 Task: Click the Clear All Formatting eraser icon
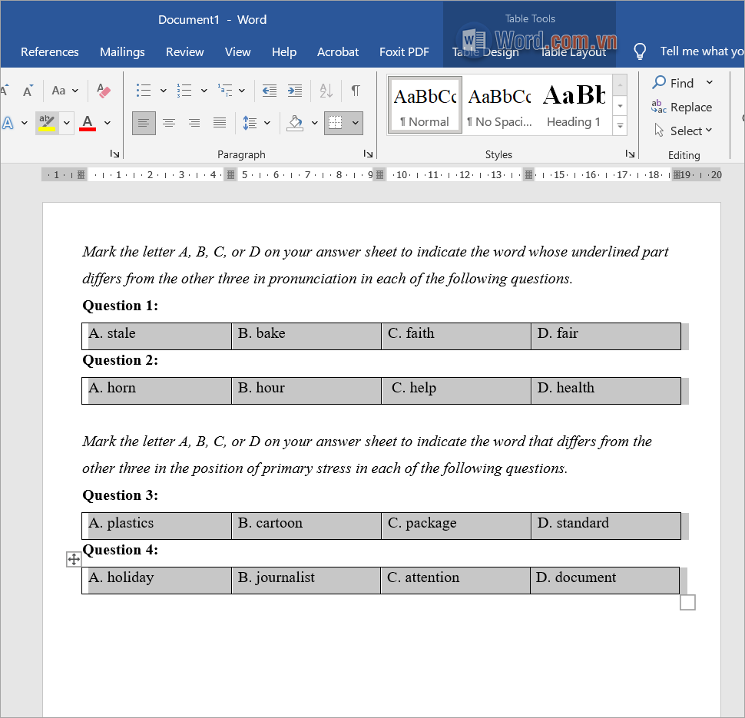[103, 91]
